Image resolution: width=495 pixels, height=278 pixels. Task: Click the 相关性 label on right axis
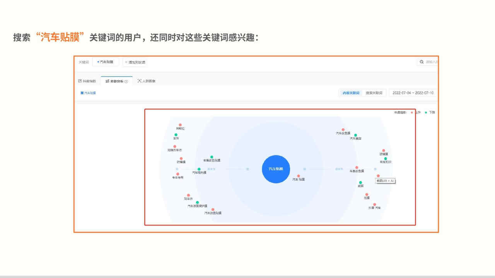click(x=340, y=169)
